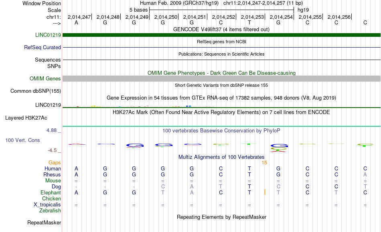Click the SNPs track label
Image resolution: width=381 pixels, height=232 pixels.
point(54,66)
